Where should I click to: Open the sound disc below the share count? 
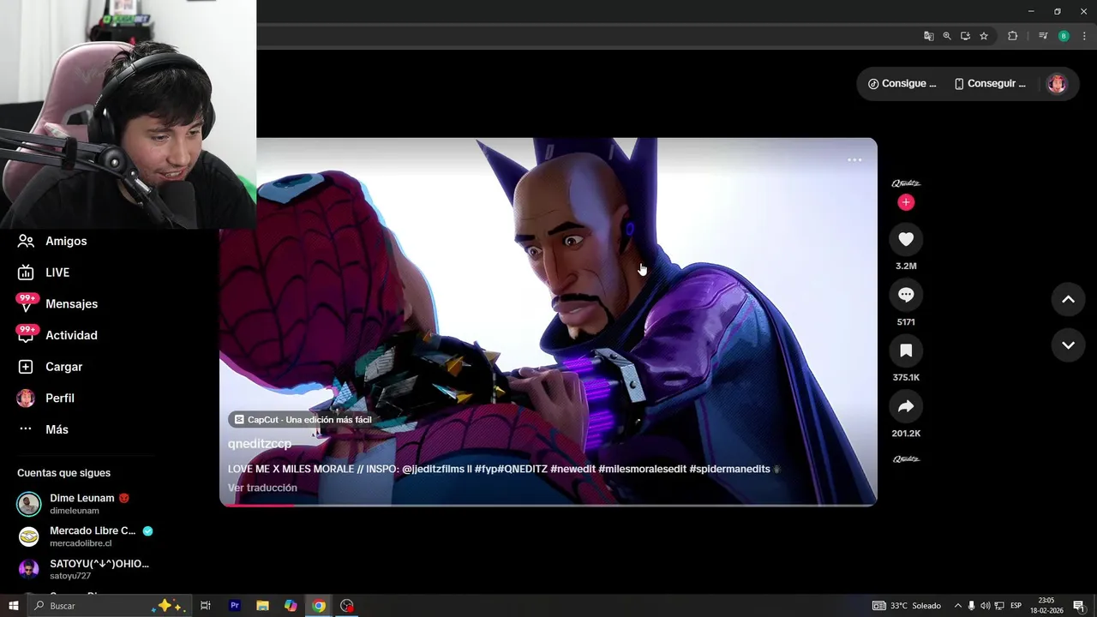(x=906, y=459)
